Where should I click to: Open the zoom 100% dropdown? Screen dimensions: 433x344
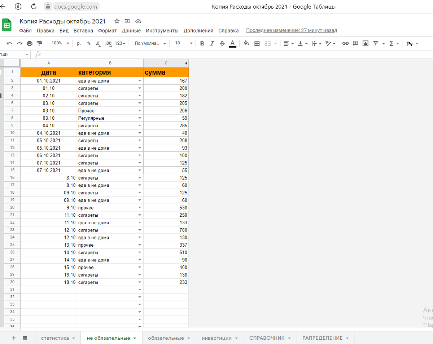click(x=60, y=43)
